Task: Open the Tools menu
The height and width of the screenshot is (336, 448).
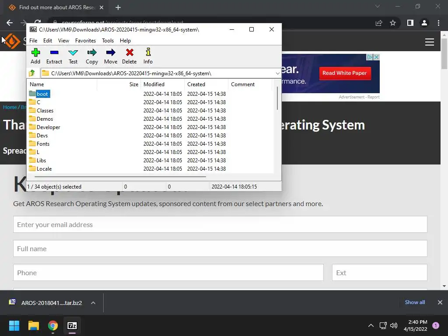Action: [x=108, y=41]
